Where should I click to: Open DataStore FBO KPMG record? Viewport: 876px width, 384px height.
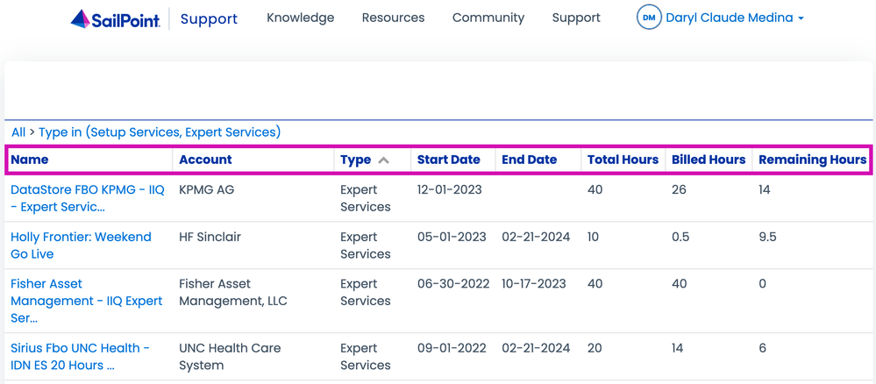pos(87,198)
